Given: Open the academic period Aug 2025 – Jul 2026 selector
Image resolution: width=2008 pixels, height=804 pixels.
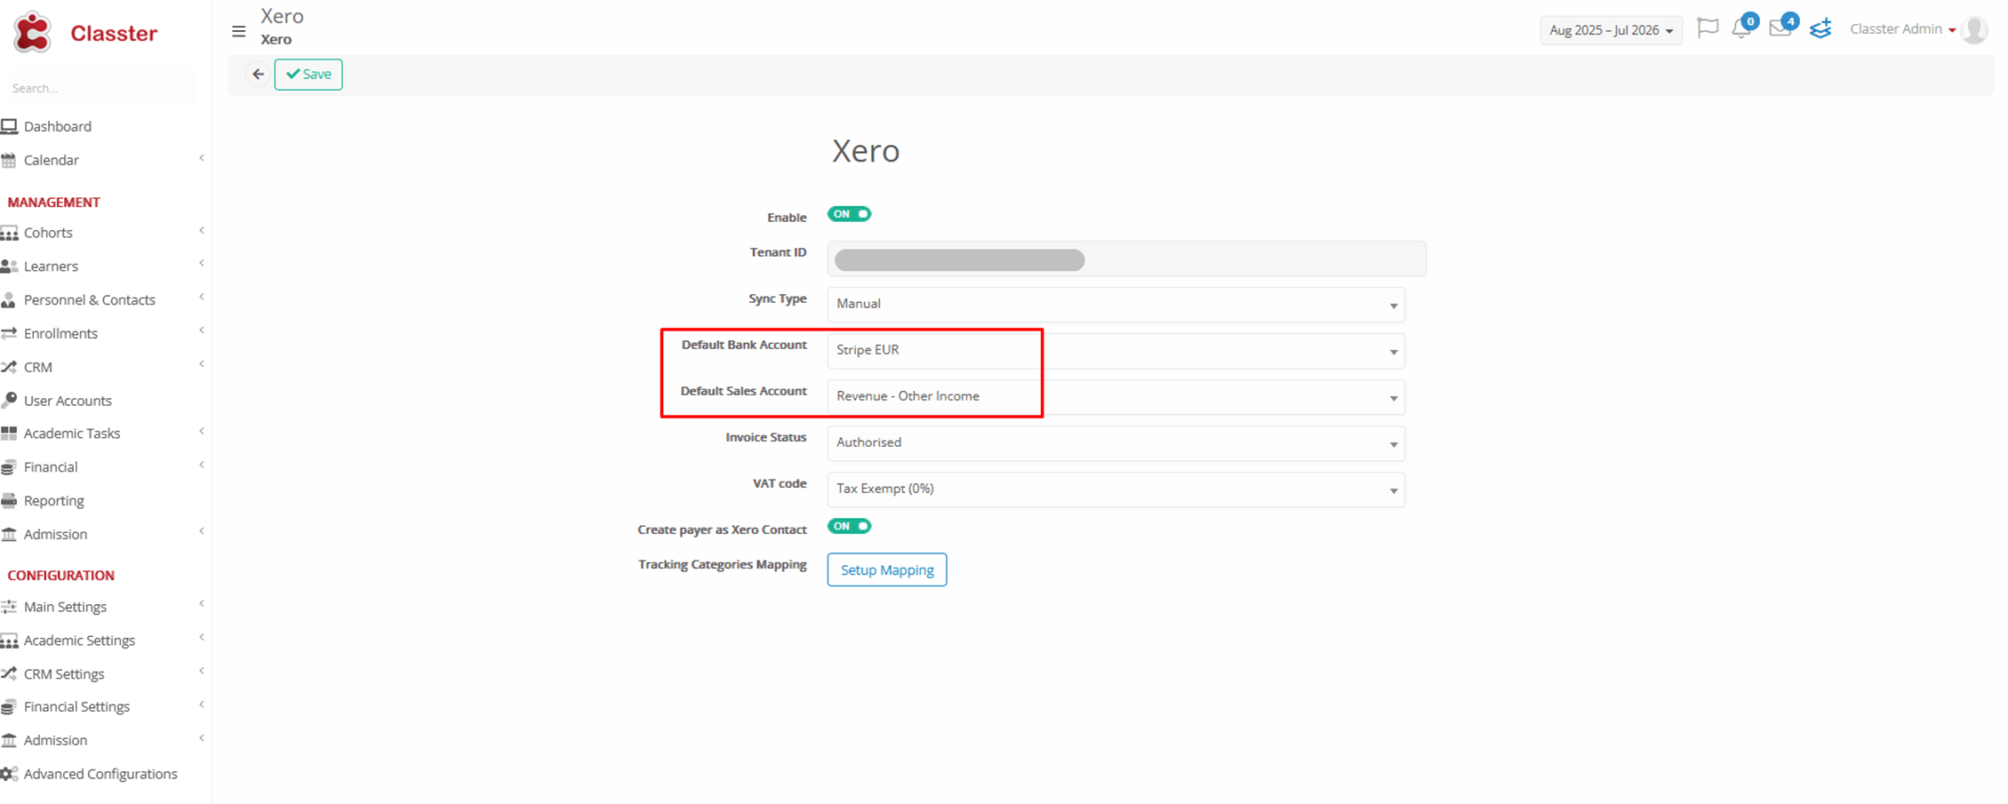Looking at the screenshot, I should coord(1611,30).
